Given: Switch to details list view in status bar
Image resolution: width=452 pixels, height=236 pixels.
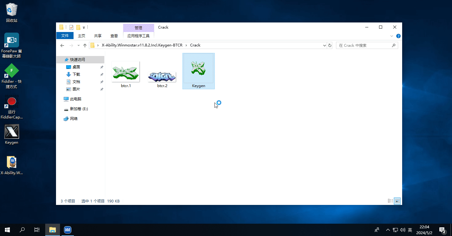Looking at the screenshot, I should tap(390, 201).
